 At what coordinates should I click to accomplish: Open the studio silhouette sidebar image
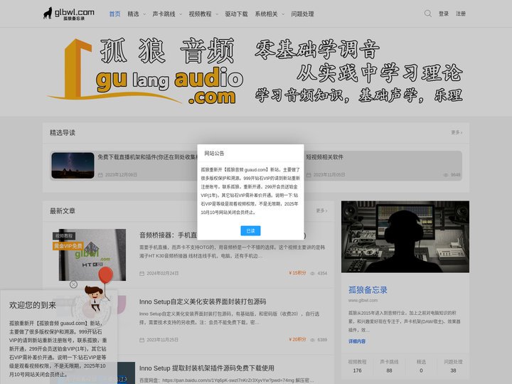[x=405, y=236]
